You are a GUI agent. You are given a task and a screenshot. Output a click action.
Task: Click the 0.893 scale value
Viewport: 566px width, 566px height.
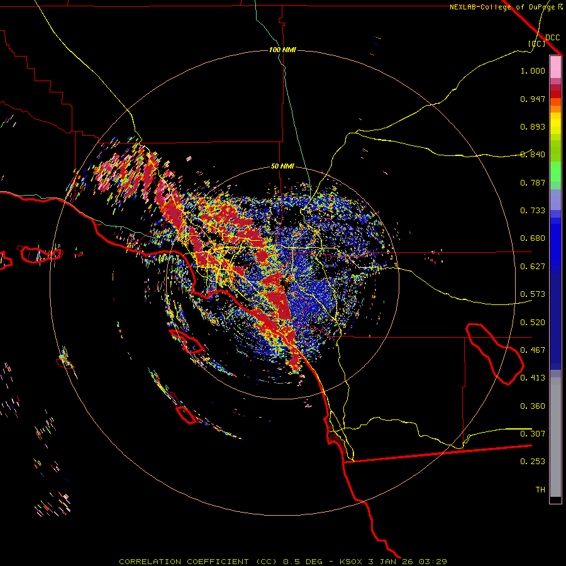pos(533,126)
